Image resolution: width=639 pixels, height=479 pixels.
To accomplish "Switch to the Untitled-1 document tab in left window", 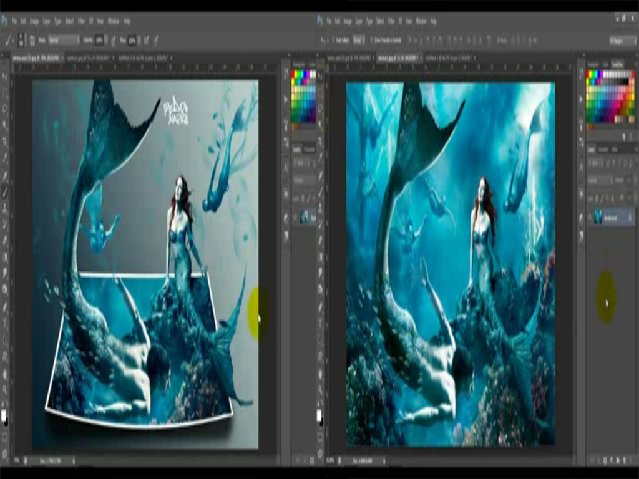I will pyautogui.click(x=144, y=58).
